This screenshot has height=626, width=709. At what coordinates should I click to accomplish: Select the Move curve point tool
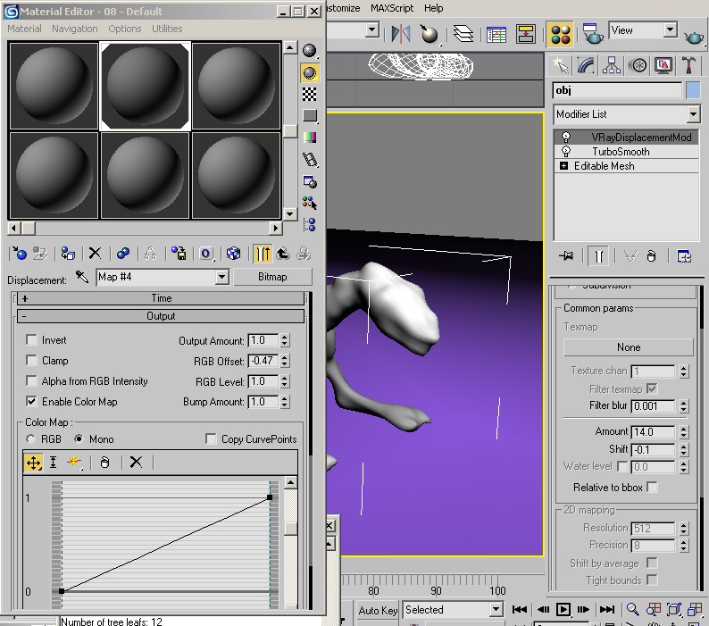point(34,463)
